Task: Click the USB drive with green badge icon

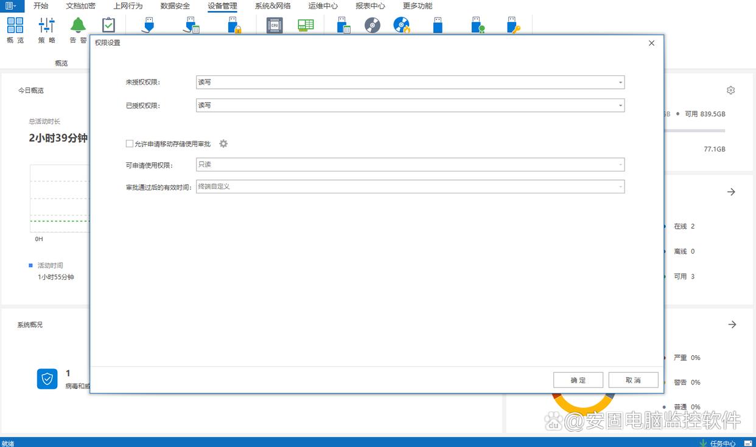Action: [478, 25]
